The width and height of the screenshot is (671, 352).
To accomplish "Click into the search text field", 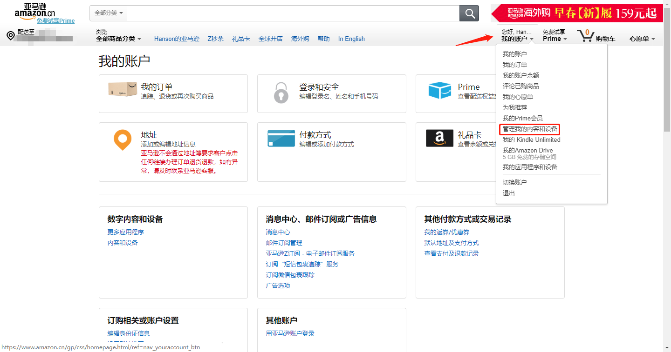I will click(x=293, y=13).
